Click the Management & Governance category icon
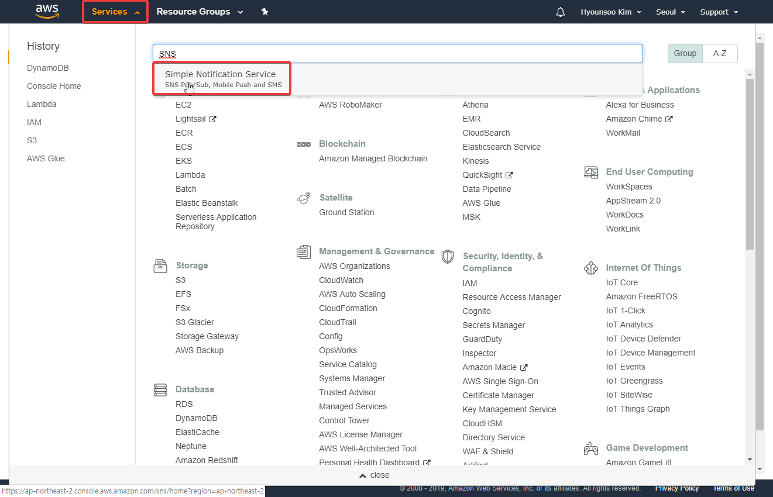The image size is (773, 497). (304, 252)
